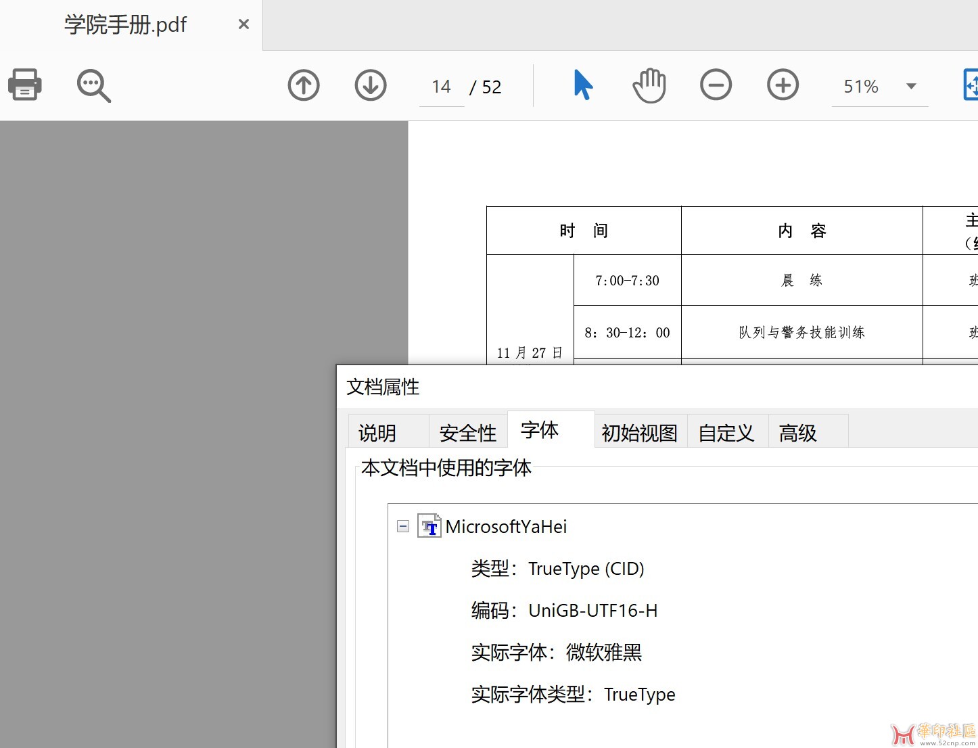
Task: Activate the Selection arrow tool
Action: [582, 85]
